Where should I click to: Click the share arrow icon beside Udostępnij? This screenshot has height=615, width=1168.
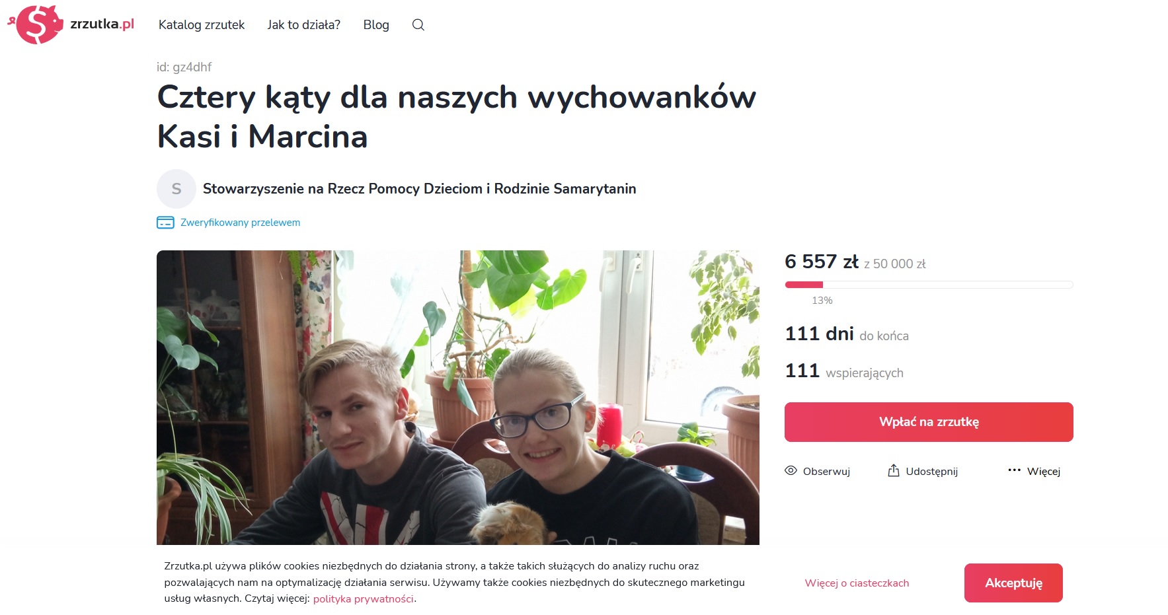(x=894, y=470)
